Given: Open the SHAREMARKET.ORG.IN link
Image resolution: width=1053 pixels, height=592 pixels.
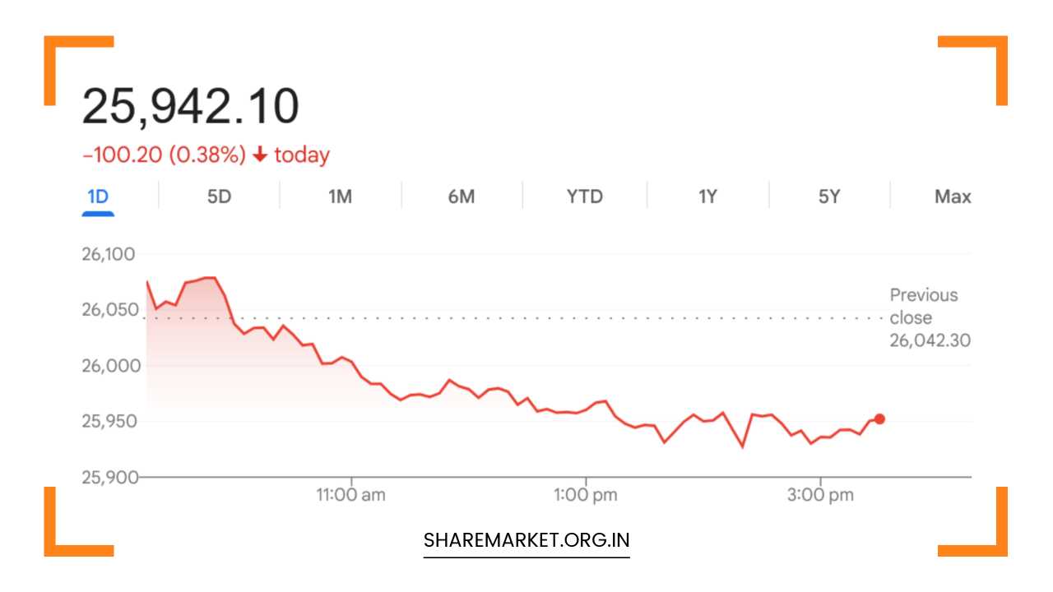Looking at the screenshot, I should [526, 540].
